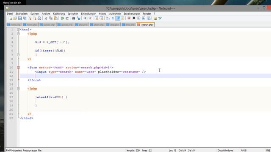Screen dimensions: 271x152
Task: Close the current document via toolbar Close icon
Action: (x=30, y=18)
